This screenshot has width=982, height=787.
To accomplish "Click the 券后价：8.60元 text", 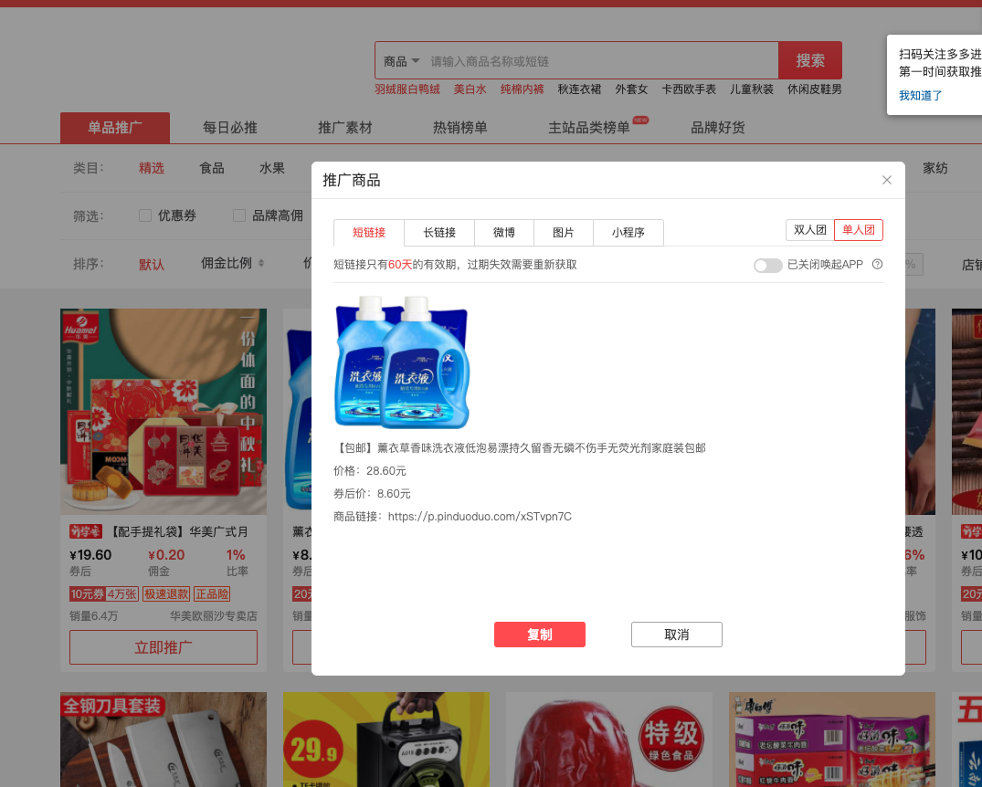I will pyautogui.click(x=372, y=494).
